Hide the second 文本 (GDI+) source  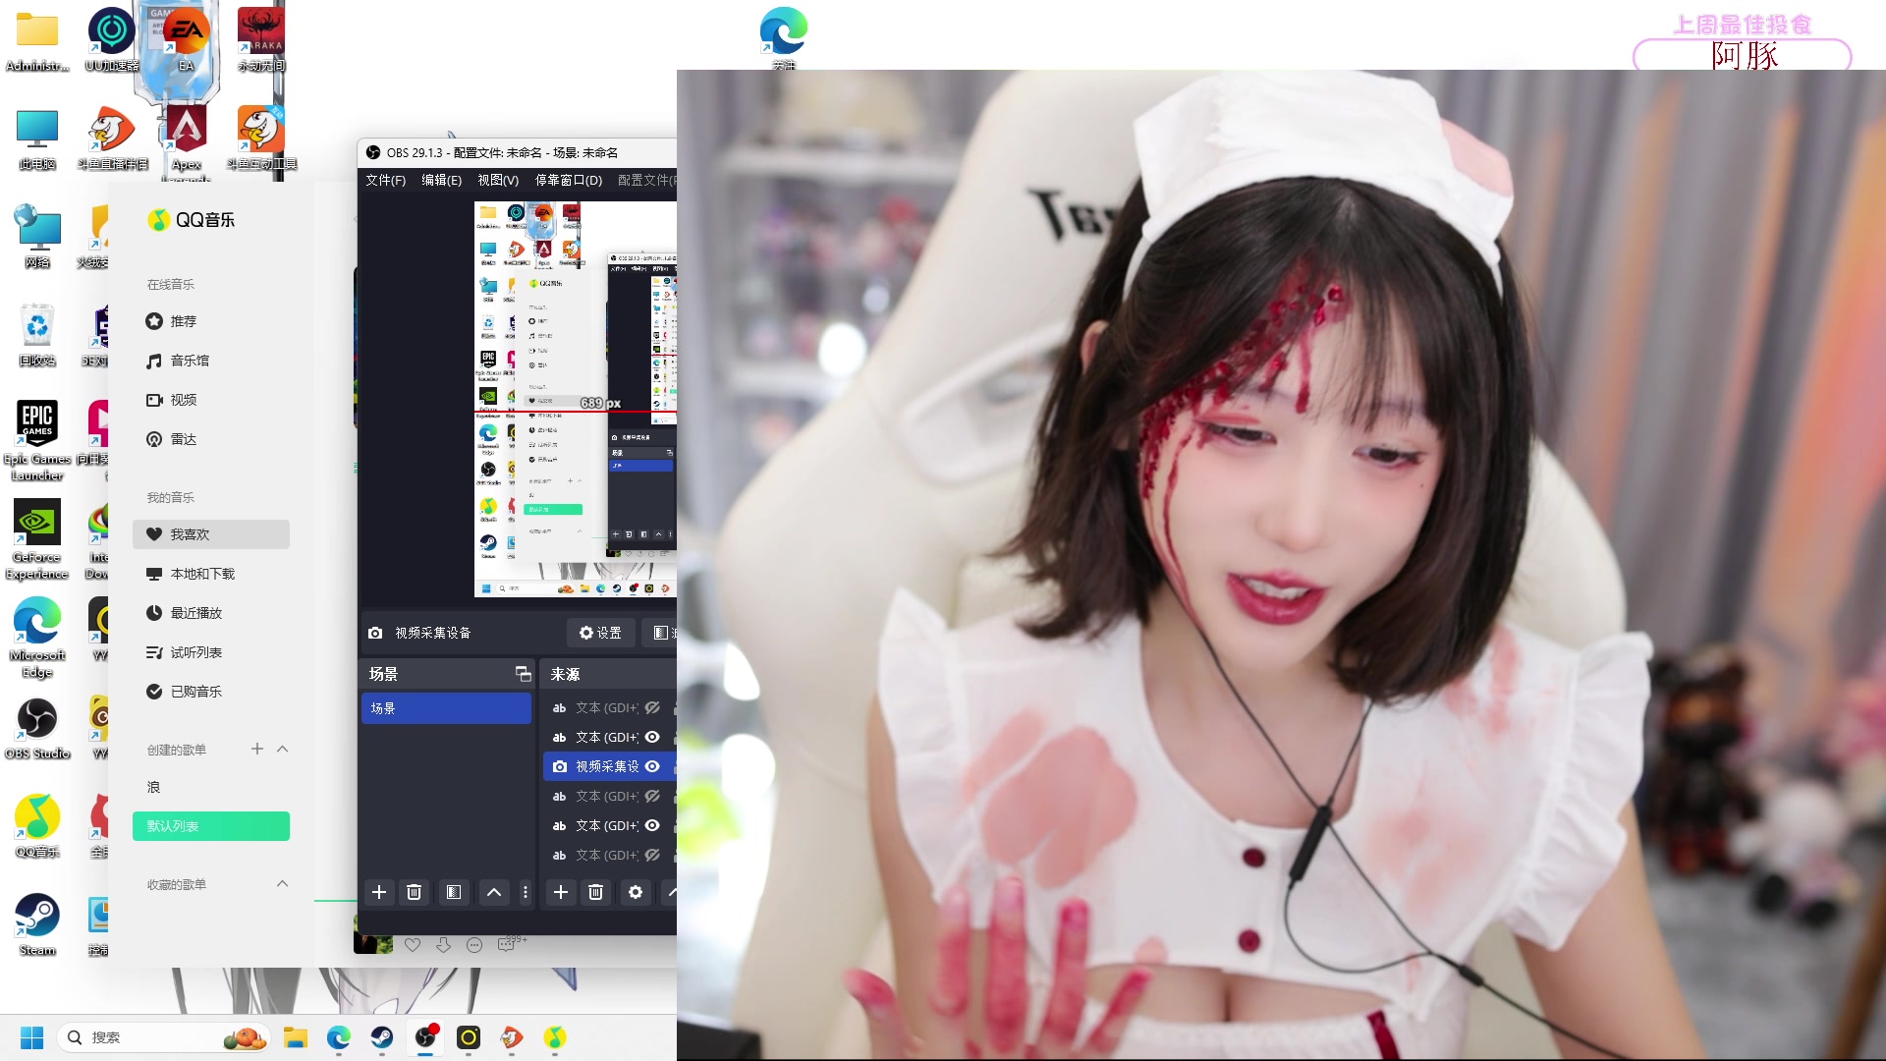coord(652,738)
